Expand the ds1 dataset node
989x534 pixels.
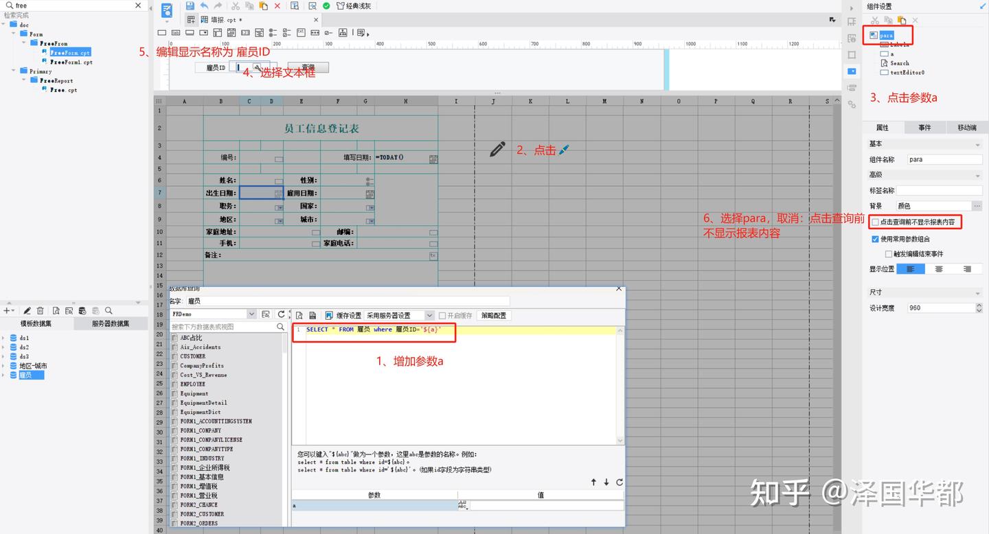click(4, 338)
